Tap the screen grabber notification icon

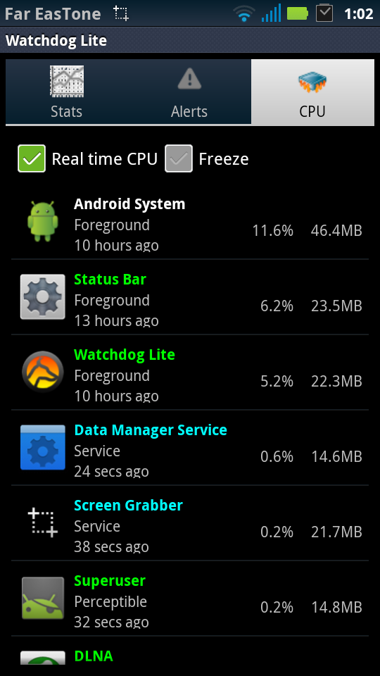click(121, 13)
